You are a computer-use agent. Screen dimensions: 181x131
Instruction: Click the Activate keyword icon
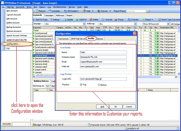click(103, 20)
